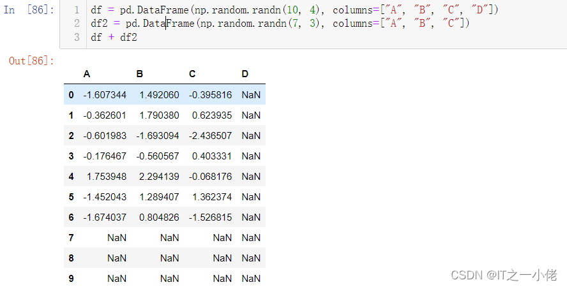Click cell value -1.674037
The width and height of the screenshot is (567, 287).
105,217
